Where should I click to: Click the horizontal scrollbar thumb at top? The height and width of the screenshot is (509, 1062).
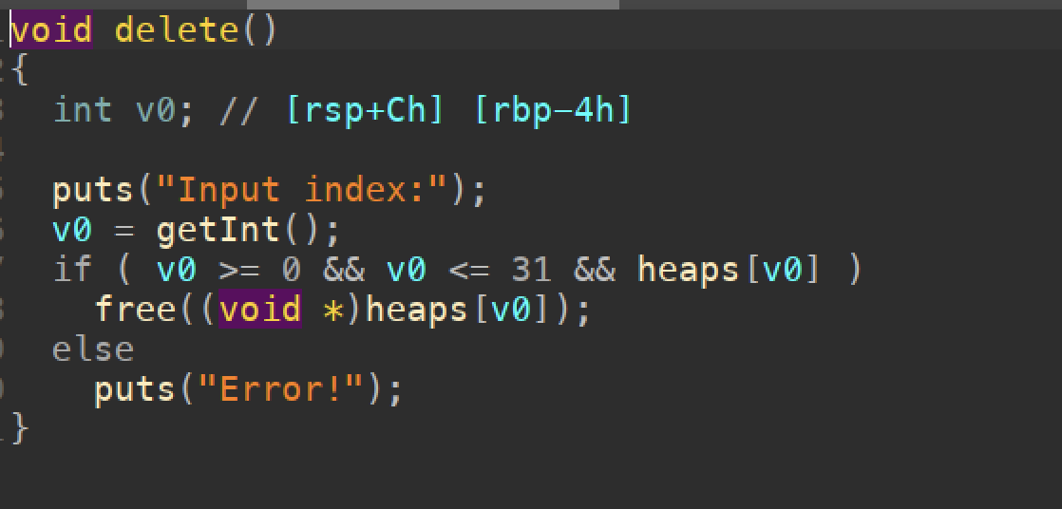point(433,4)
